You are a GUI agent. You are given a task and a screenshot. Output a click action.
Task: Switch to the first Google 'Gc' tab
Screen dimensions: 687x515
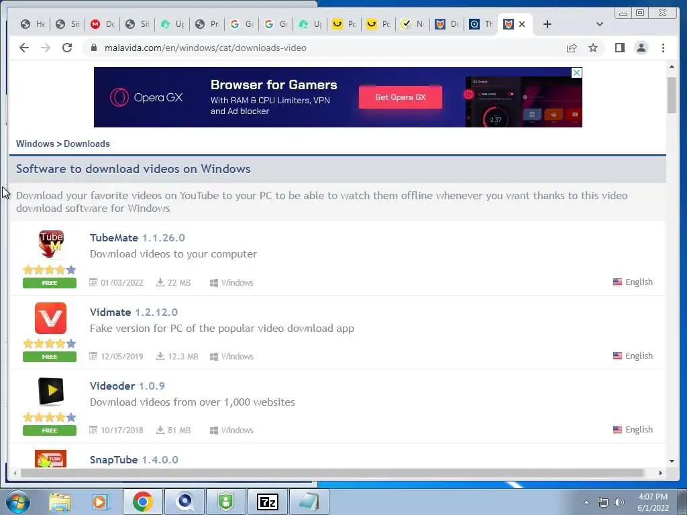(242, 24)
